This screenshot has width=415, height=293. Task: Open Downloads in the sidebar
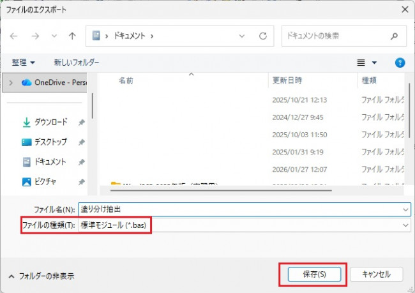coord(50,122)
